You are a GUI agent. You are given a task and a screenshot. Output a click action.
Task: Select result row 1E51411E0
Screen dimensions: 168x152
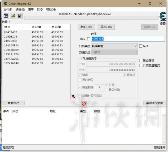[36, 54]
